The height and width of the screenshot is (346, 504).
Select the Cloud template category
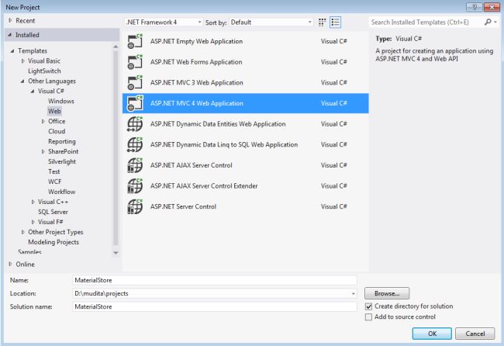57,131
